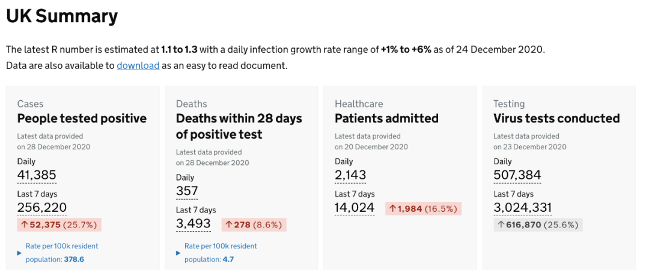Image resolution: width=649 pixels, height=270 pixels.
Task: Click the red 52,375 increase badge
Action: click(59, 225)
